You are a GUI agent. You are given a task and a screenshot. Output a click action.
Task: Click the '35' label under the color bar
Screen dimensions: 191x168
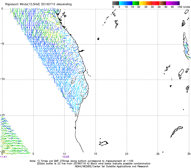159,7
